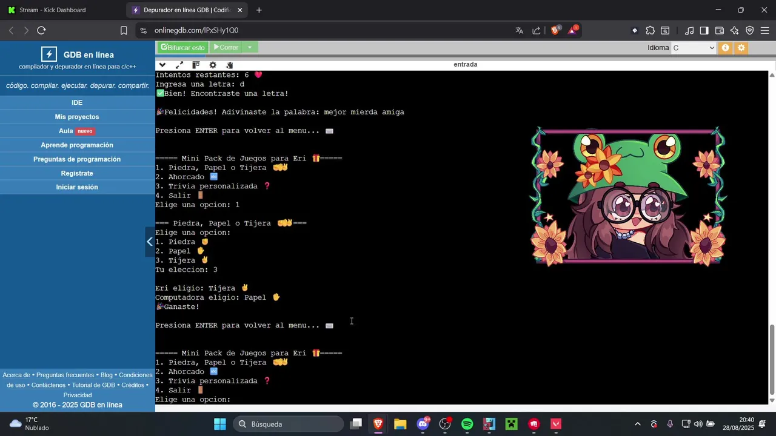
Task: Click the bookmark icon by the address bar
Action: pyautogui.click(x=124, y=30)
